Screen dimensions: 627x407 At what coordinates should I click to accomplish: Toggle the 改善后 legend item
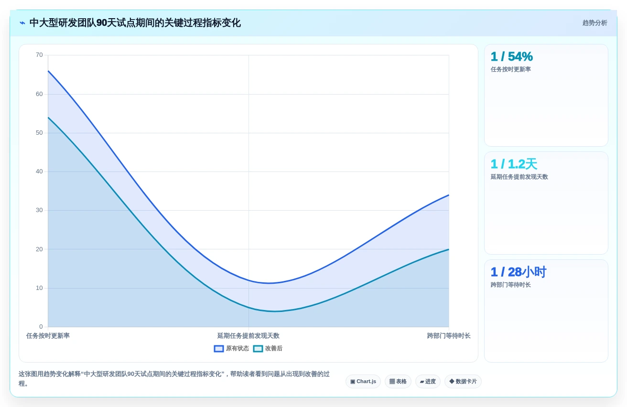coord(268,349)
